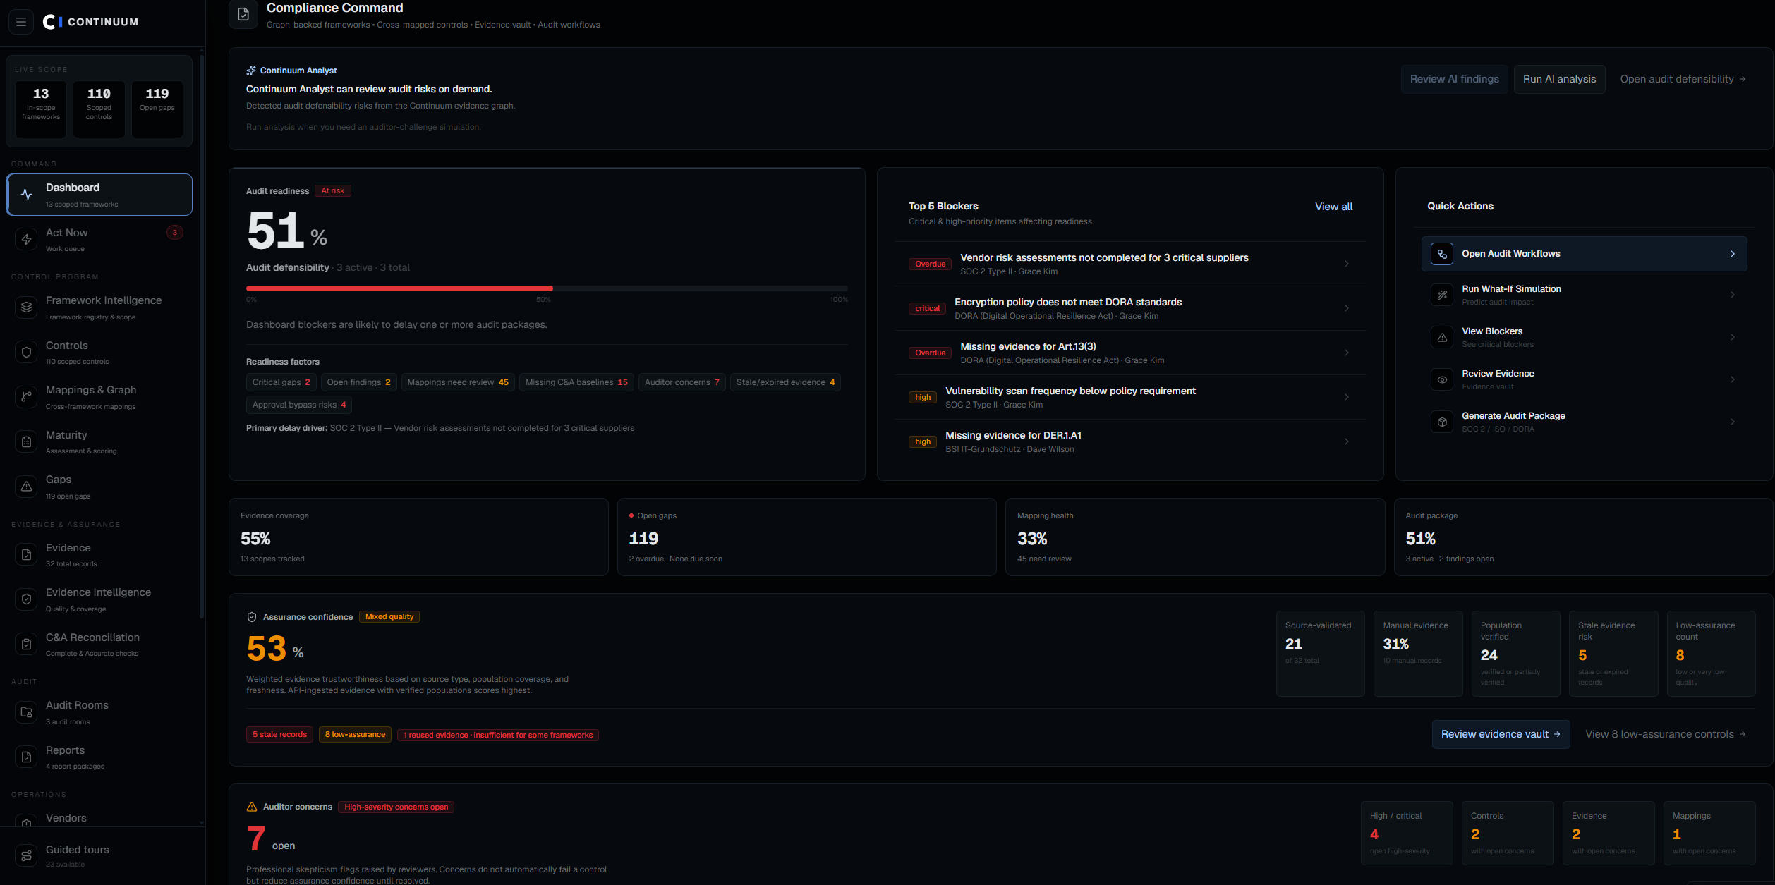The image size is (1775, 885).
Task: Click the Run AI analysis button
Action: click(1559, 79)
